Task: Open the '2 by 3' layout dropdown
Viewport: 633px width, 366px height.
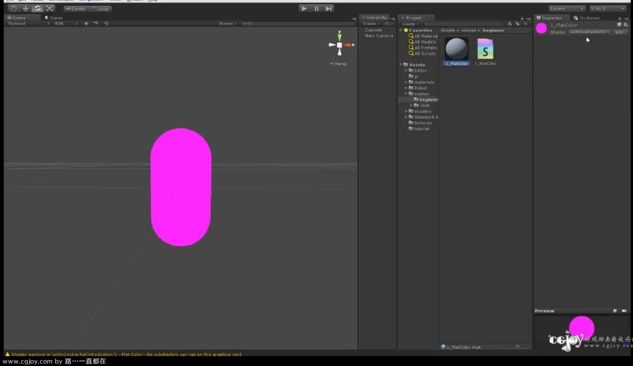Action: [x=608, y=8]
